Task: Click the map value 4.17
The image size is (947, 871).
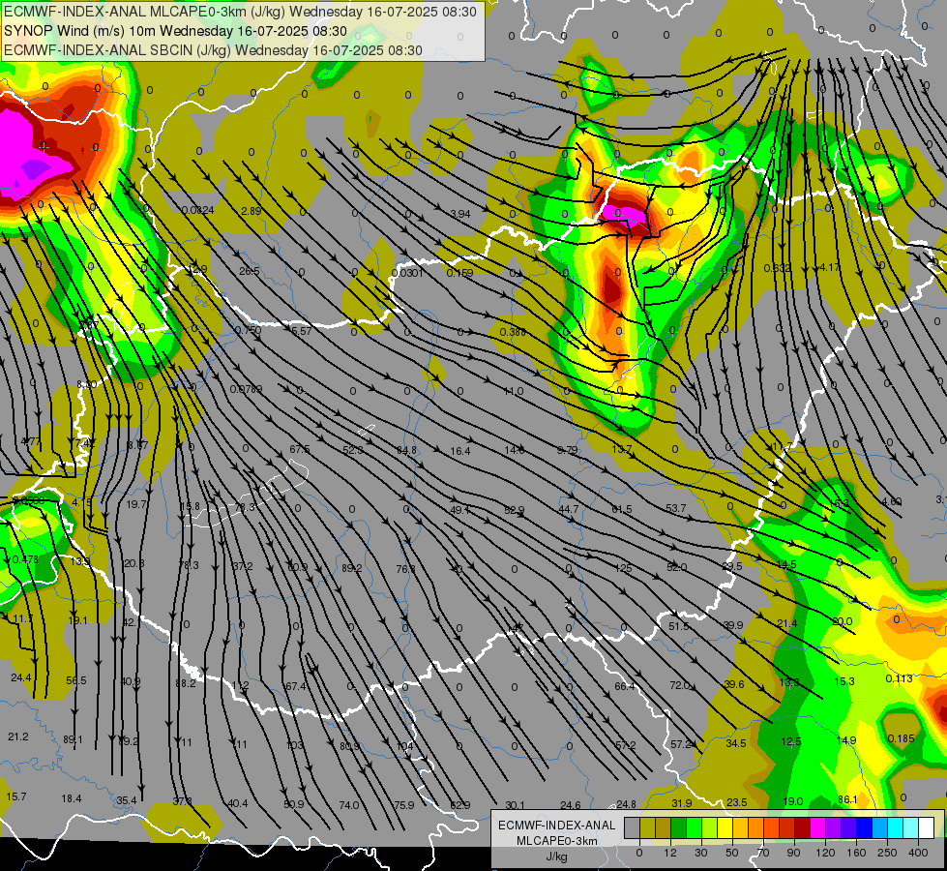Action: (829, 267)
